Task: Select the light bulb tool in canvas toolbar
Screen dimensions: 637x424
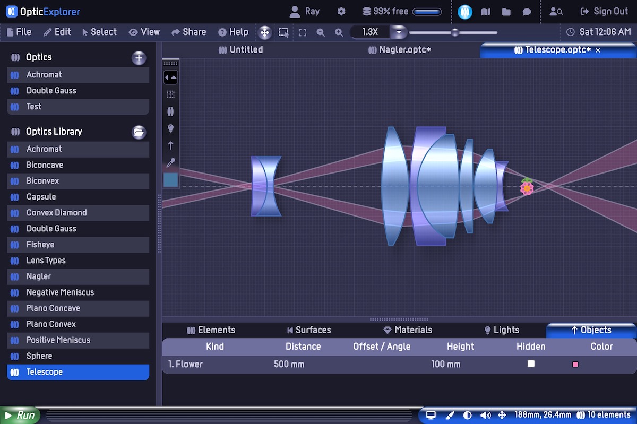Action: point(170,128)
